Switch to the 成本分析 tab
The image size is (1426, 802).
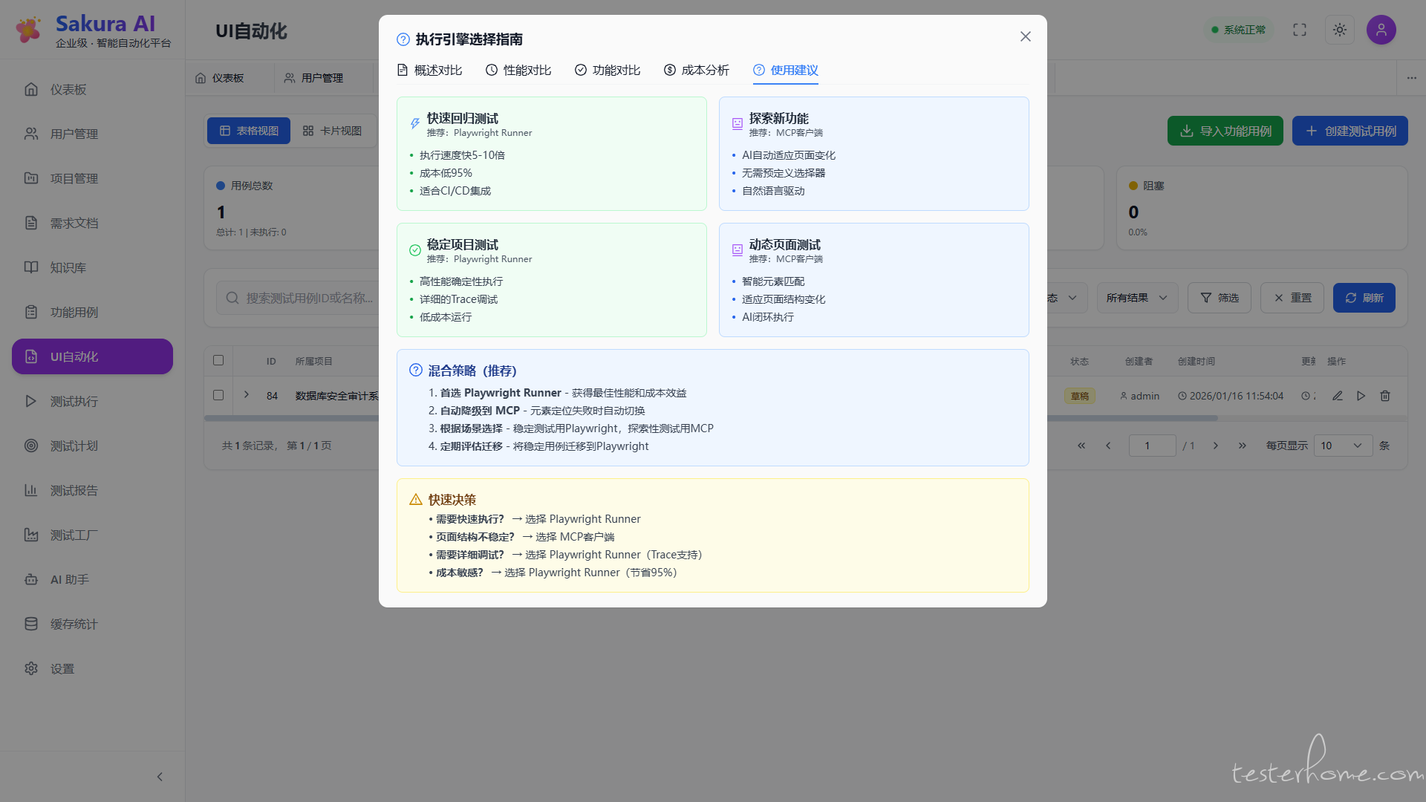click(696, 70)
